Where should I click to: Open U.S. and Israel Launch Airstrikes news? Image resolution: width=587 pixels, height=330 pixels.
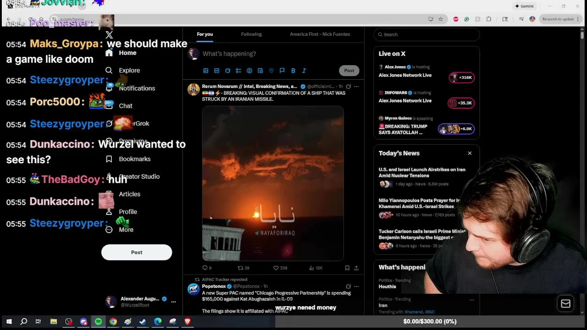(x=422, y=172)
